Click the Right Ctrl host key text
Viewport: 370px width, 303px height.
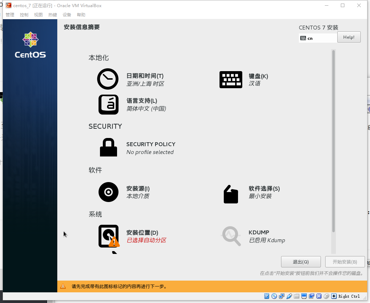coord(349,296)
